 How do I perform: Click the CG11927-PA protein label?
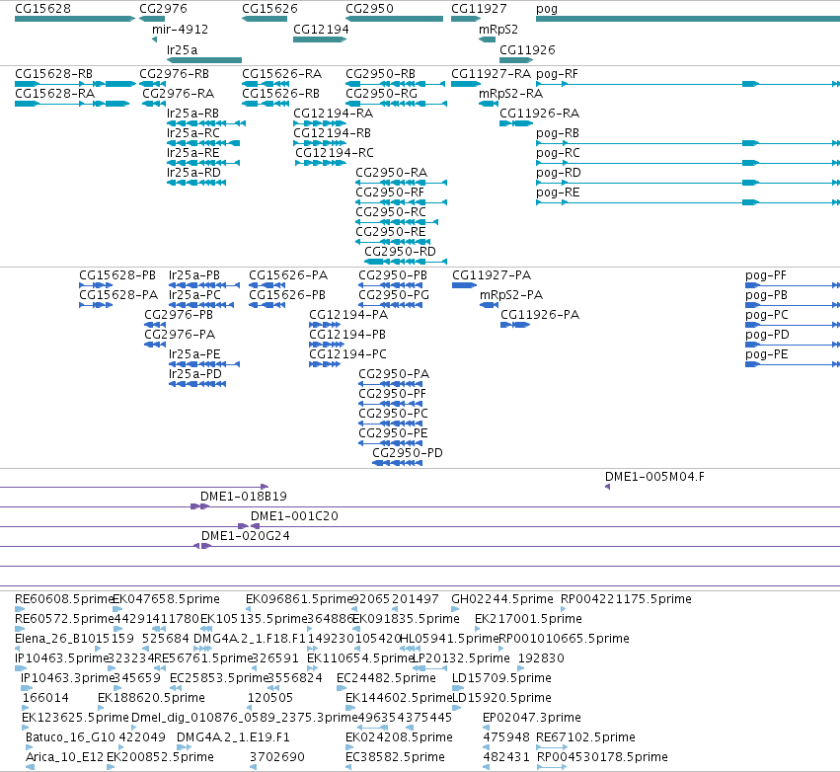point(492,275)
